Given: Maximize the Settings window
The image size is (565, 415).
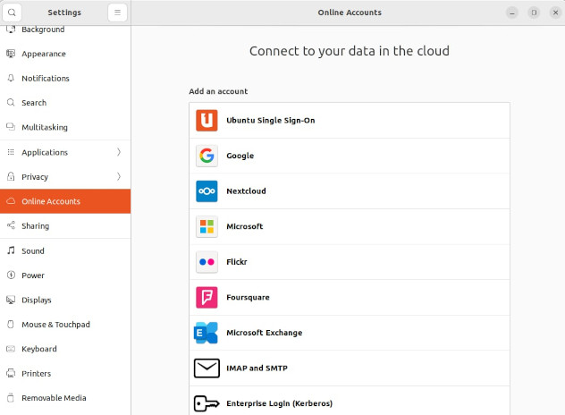Looking at the screenshot, I should pos(534,13).
